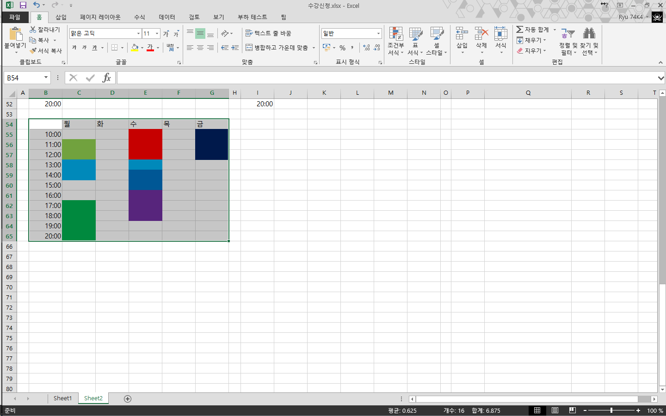Expand the number format 일반 dropdown
This screenshot has height=416, width=666.
pyautogui.click(x=378, y=34)
